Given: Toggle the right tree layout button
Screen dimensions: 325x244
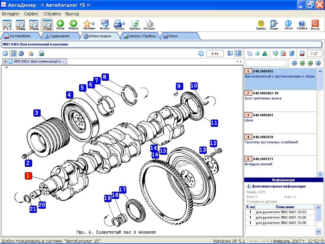Looking at the screenshot, I should [x=238, y=53].
